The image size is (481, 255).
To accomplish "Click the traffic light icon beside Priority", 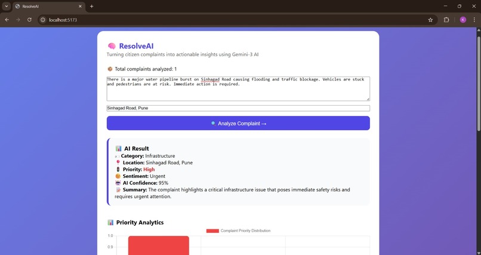I will tap(118, 170).
